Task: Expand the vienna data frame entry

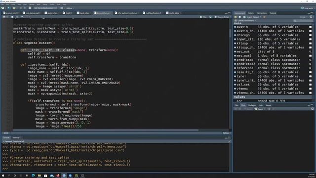Action: click(235, 89)
